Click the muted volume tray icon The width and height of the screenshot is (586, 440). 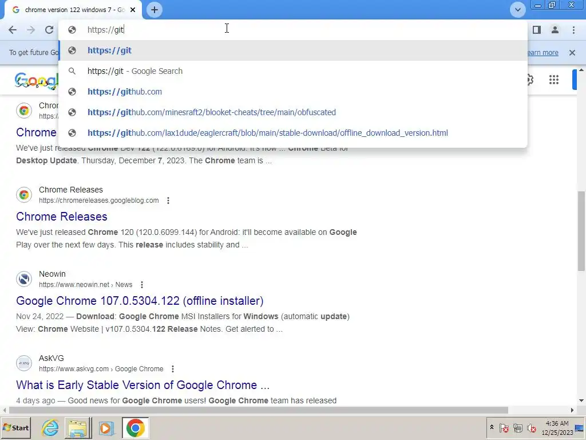coord(531,427)
